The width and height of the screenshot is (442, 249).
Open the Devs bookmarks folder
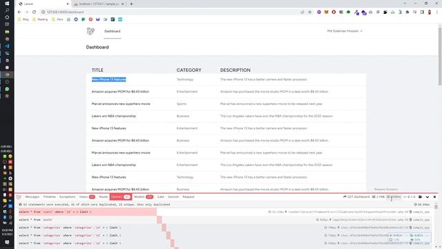pyautogui.click(x=57, y=19)
